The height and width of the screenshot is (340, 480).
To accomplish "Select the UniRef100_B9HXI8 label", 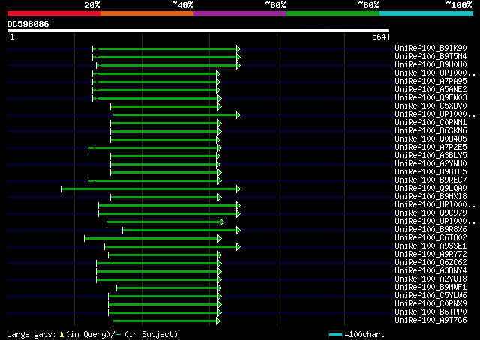I will pyautogui.click(x=430, y=197).
